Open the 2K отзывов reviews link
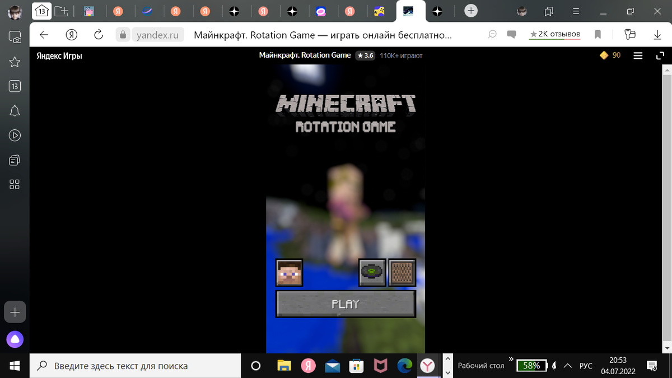Viewport: 672px width, 378px height. (555, 35)
